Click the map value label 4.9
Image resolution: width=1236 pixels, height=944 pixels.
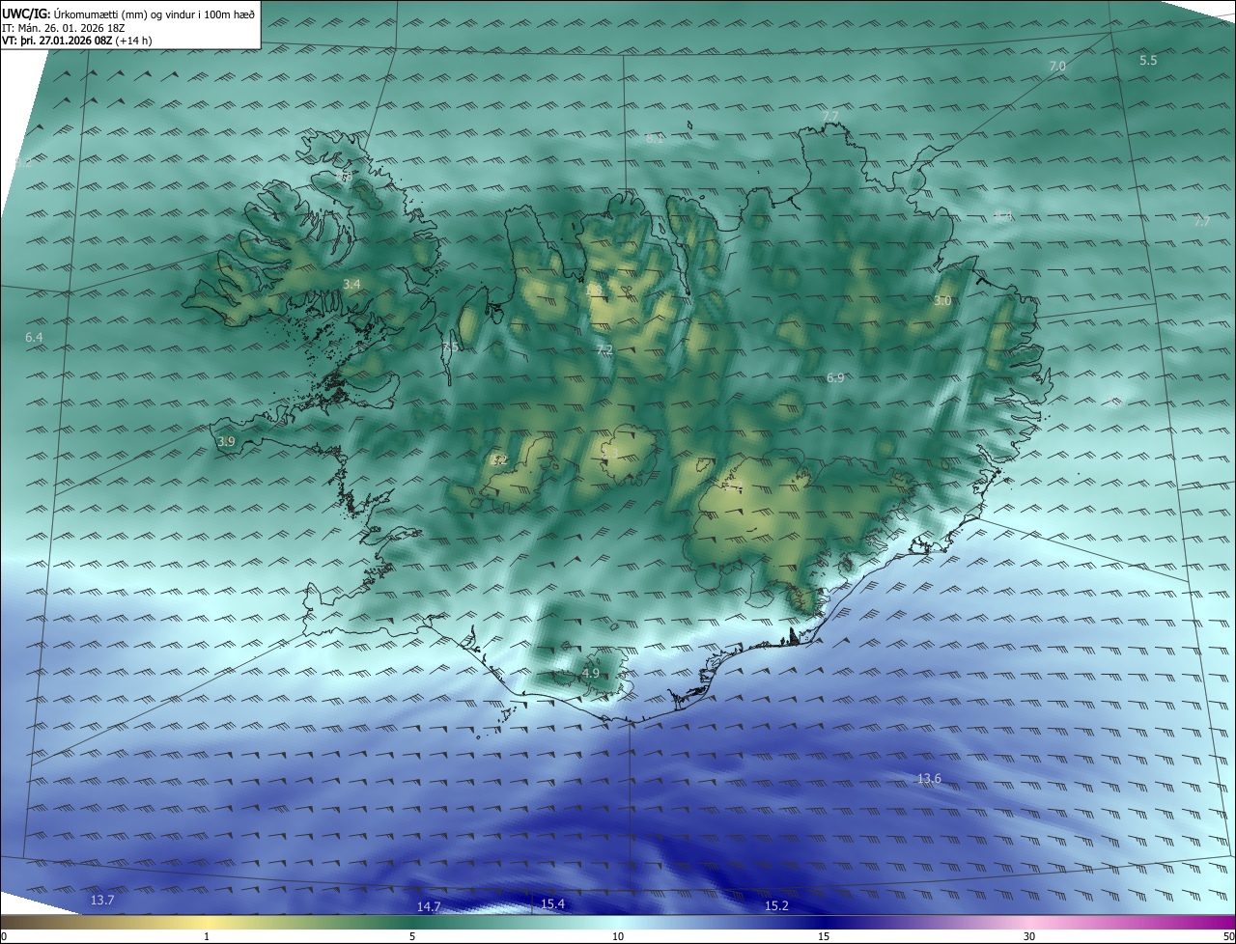coord(591,673)
